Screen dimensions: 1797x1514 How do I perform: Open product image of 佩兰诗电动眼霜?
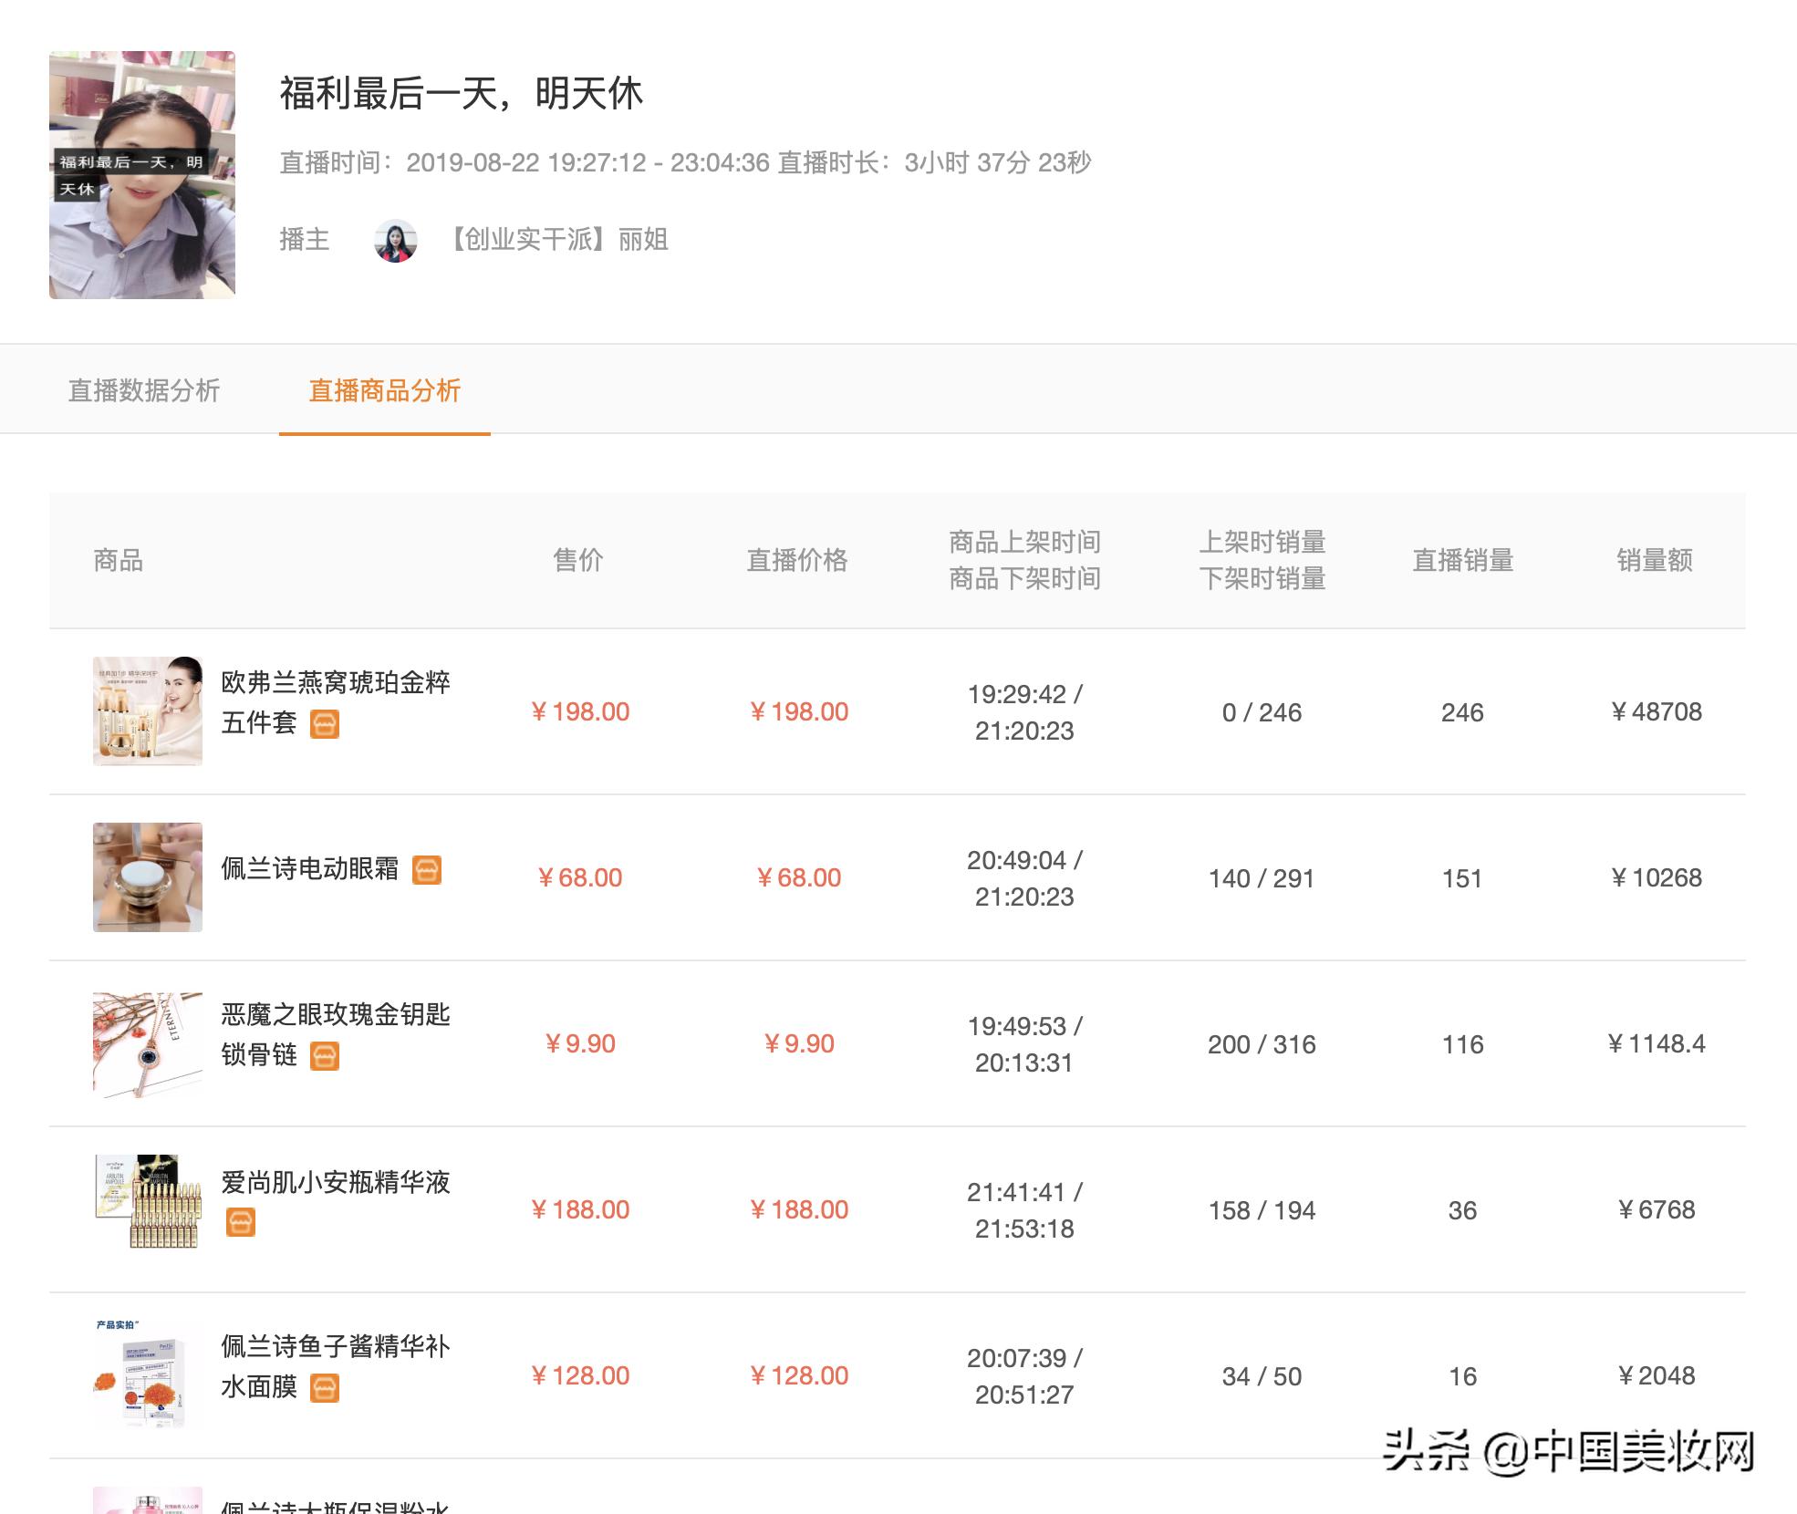pyautogui.click(x=148, y=877)
